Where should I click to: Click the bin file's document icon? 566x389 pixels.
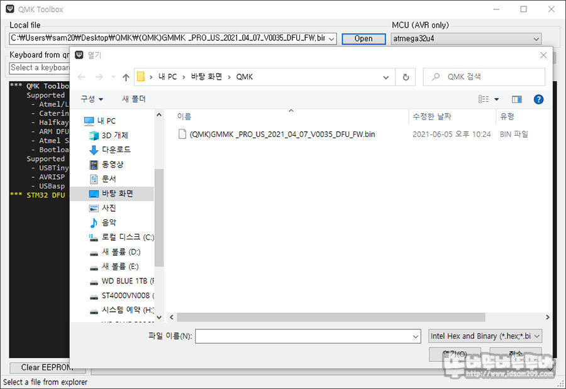tap(182, 134)
